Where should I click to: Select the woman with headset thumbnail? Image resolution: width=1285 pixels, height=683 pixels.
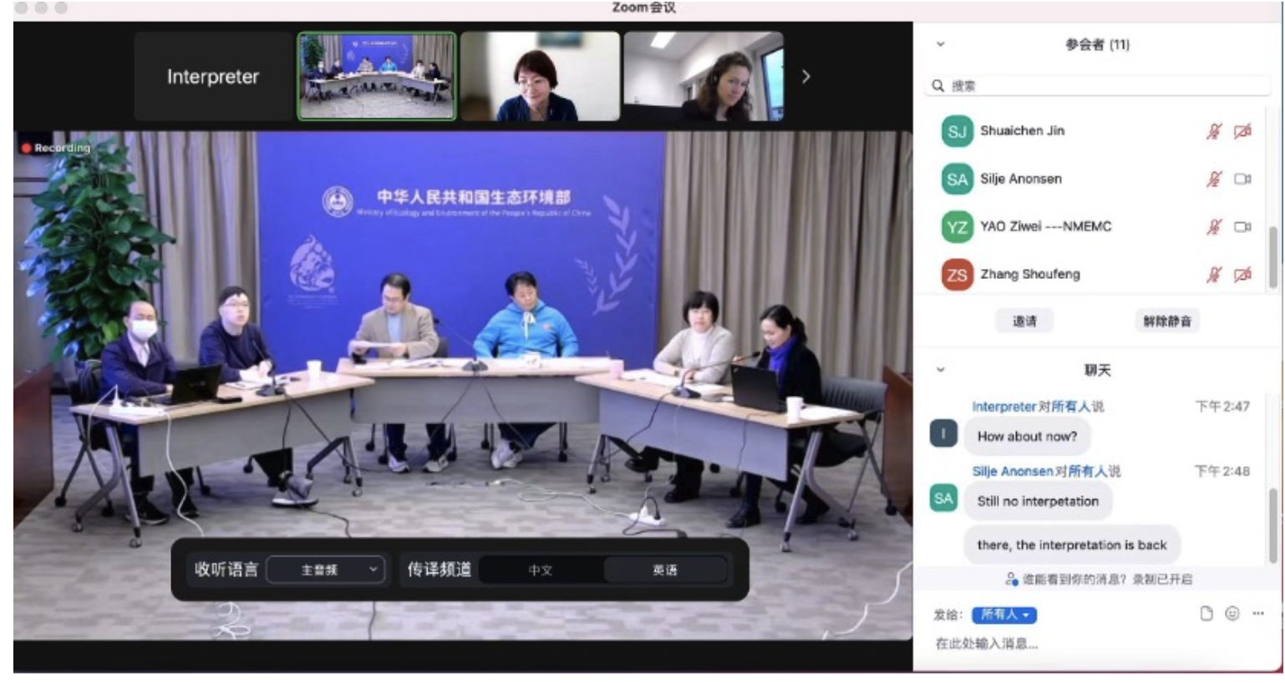pyautogui.click(x=704, y=76)
